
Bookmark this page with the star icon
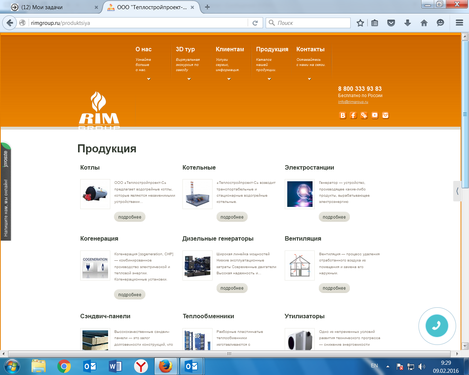(x=361, y=23)
